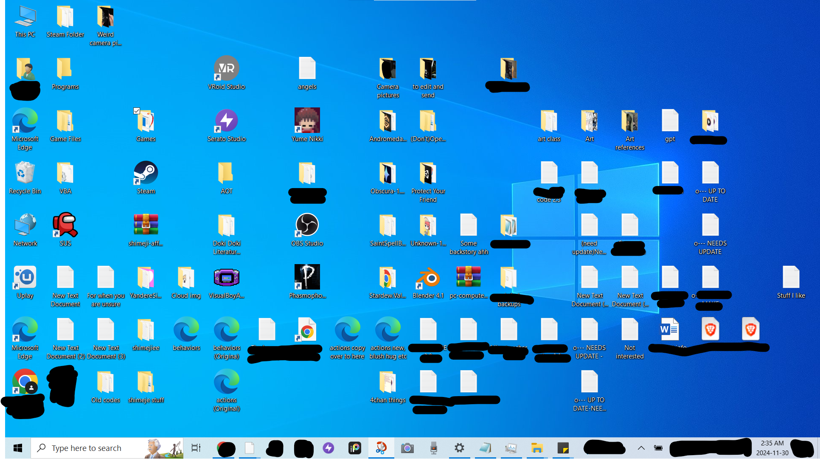Select the VBA folder
The image size is (820, 459).
tap(65, 177)
